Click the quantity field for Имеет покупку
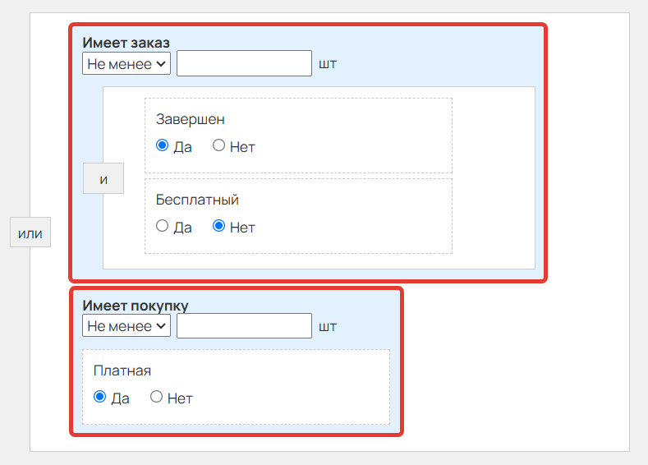The height and width of the screenshot is (465, 648). 244,325
